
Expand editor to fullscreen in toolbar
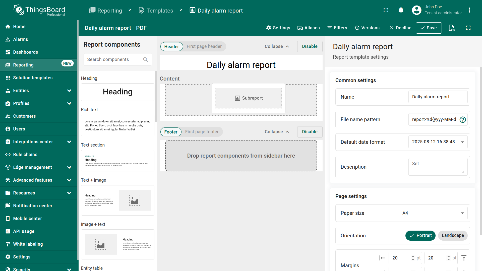[468, 28]
